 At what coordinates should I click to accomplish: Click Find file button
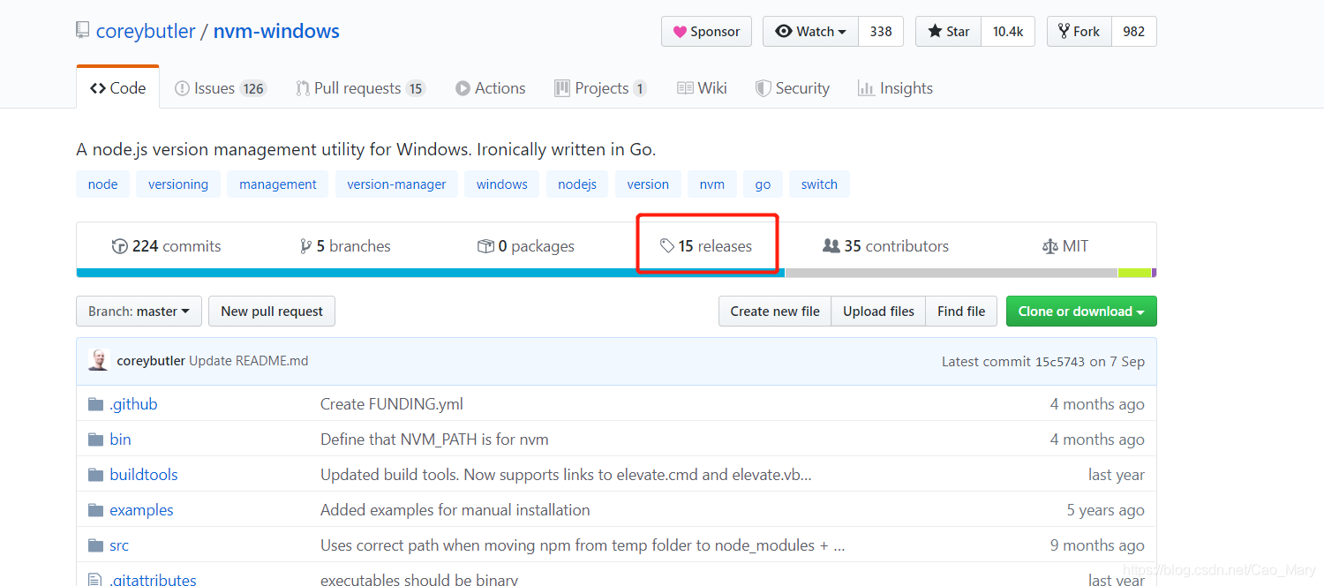tap(961, 312)
